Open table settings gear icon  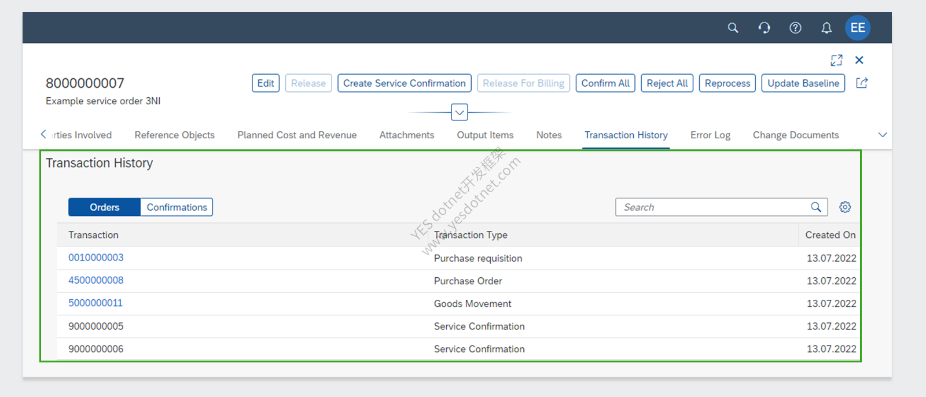click(845, 207)
